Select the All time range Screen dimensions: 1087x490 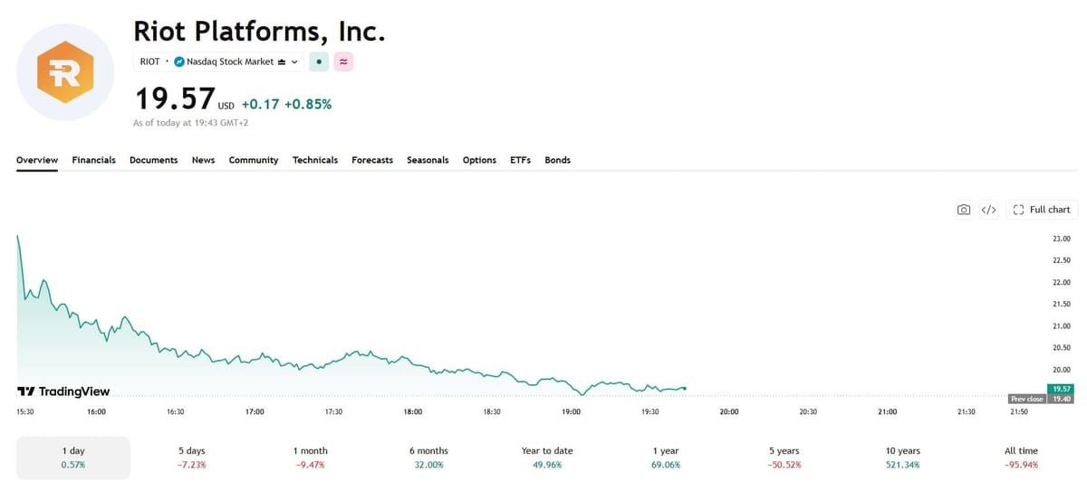pos(1022,457)
